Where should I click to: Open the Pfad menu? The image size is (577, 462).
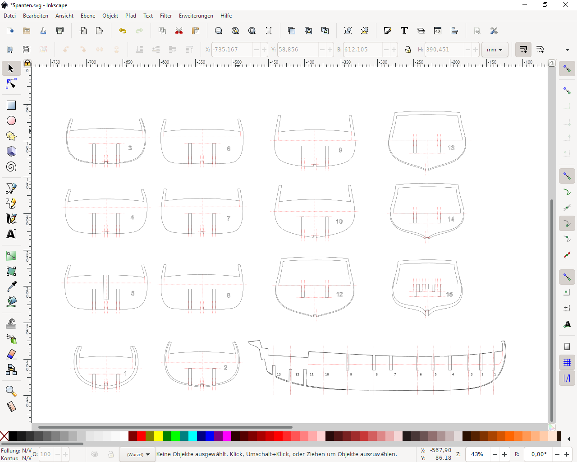[131, 16]
